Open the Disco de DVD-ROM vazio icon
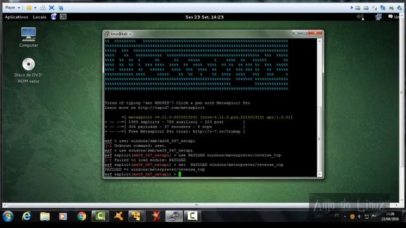Screen dimensions: 406x228 click(x=29, y=70)
